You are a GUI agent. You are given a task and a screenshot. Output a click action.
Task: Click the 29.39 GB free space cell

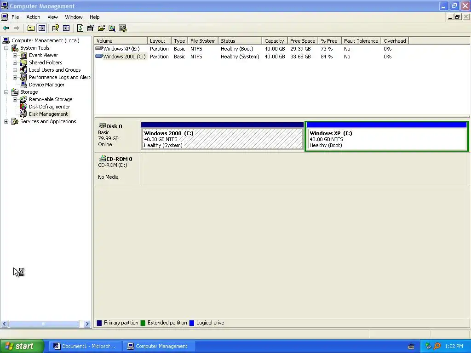click(300, 49)
